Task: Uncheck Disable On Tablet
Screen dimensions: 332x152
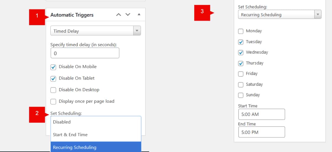Action: click(x=53, y=79)
